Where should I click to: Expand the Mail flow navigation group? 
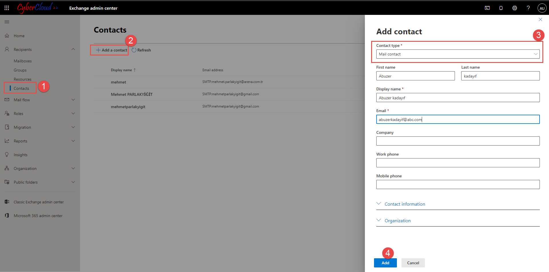[73, 100]
